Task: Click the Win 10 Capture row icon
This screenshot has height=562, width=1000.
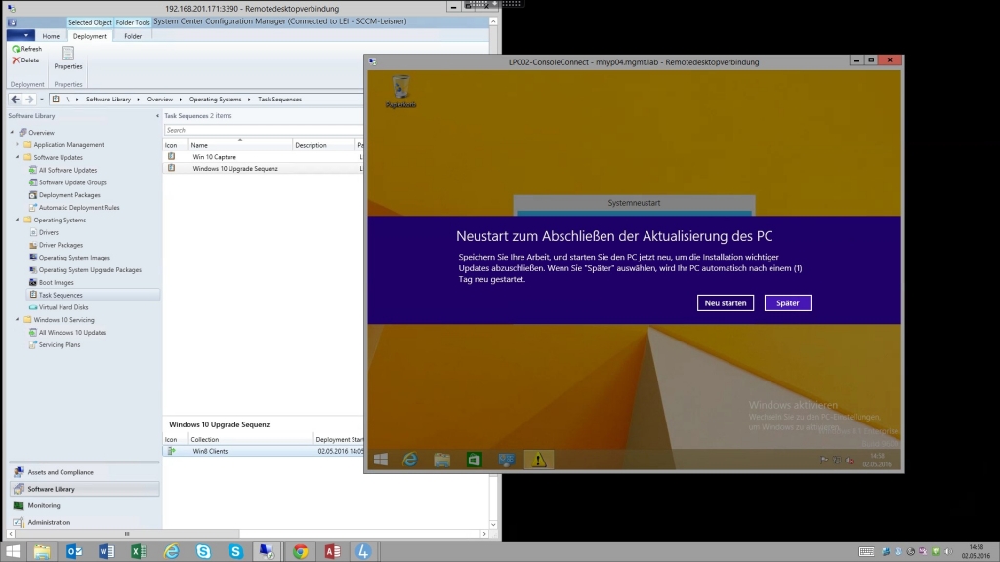Action: [x=171, y=156]
